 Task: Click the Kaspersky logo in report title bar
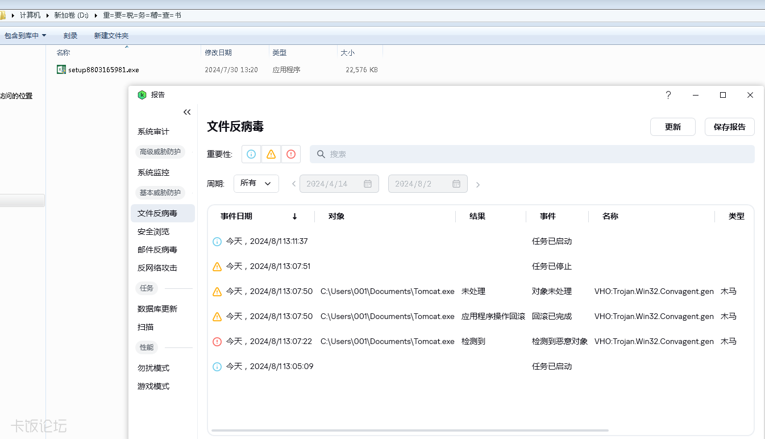click(142, 95)
